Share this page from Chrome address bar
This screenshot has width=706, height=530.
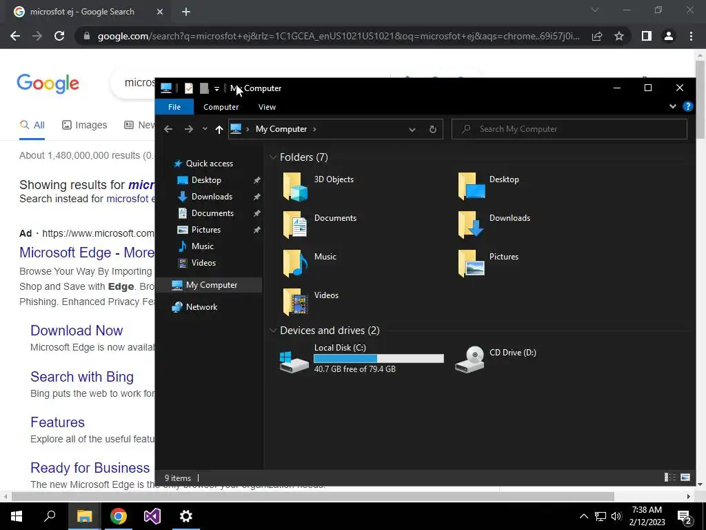click(x=597, y=36)
